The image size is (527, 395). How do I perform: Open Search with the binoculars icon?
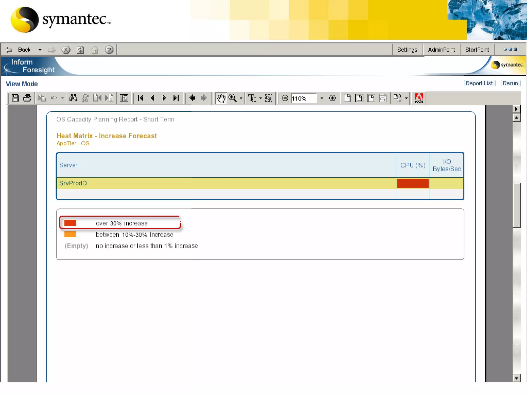click(73, 98)
